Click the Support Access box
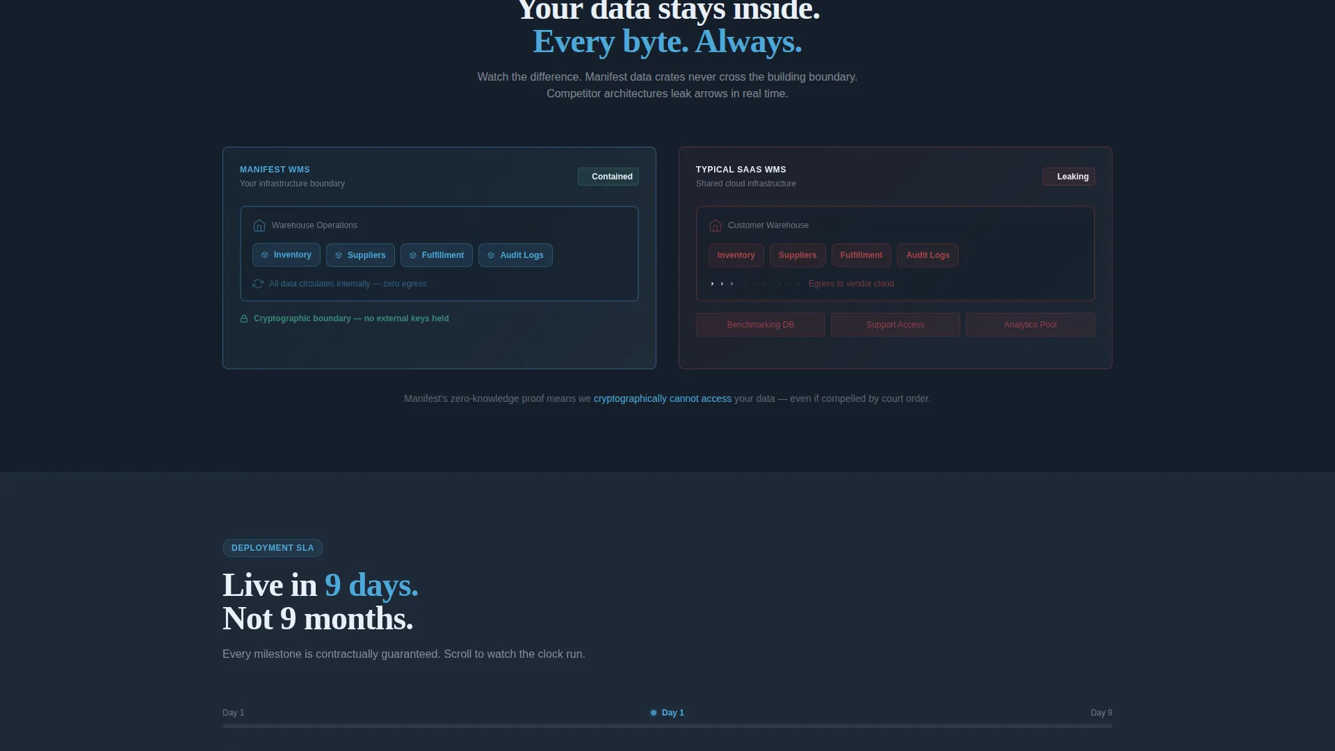1335x751 pixels. click(896, 325)
